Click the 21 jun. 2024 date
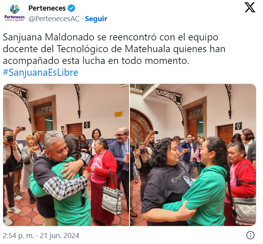This screenshot has width=263, height=244. point(59,236)
